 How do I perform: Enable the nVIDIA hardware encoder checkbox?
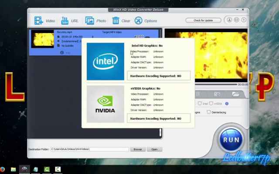click(211, 104)
